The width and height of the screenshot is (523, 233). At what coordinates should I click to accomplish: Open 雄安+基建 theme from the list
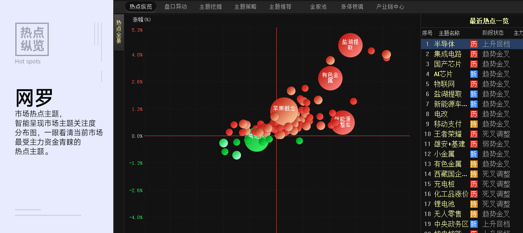click(449, 144)
